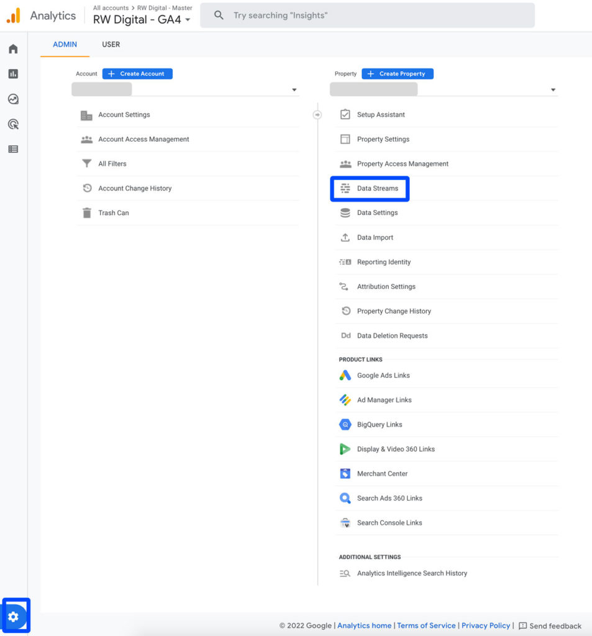Click the Data Import upload icon
592x636 pixels.
tap(345, 237)
